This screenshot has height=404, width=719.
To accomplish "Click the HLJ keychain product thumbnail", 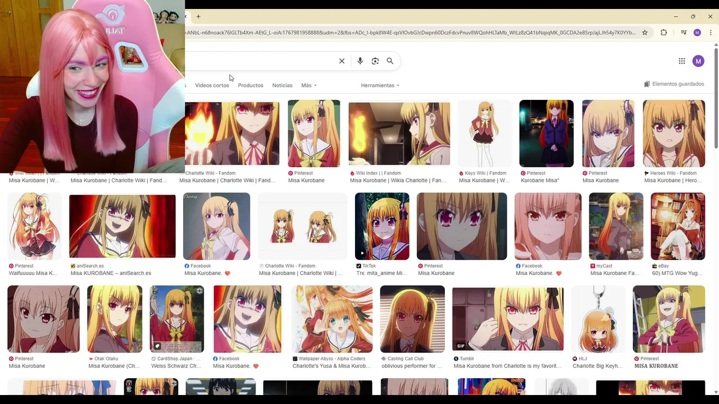I will pos(598,319).
